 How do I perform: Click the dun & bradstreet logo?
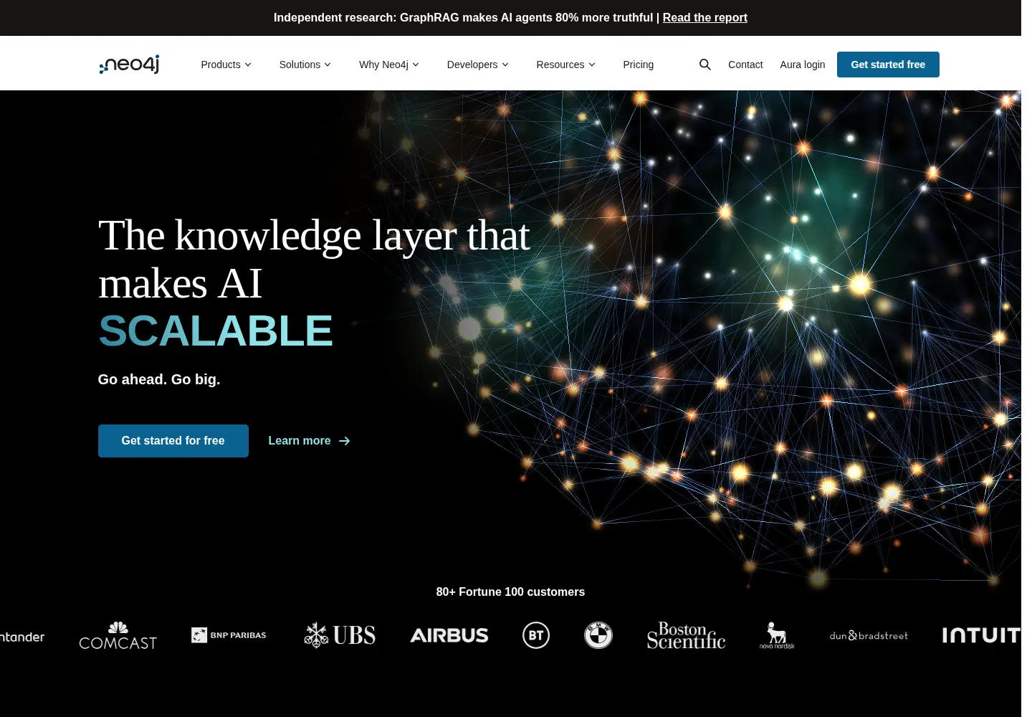pos(869,635)
